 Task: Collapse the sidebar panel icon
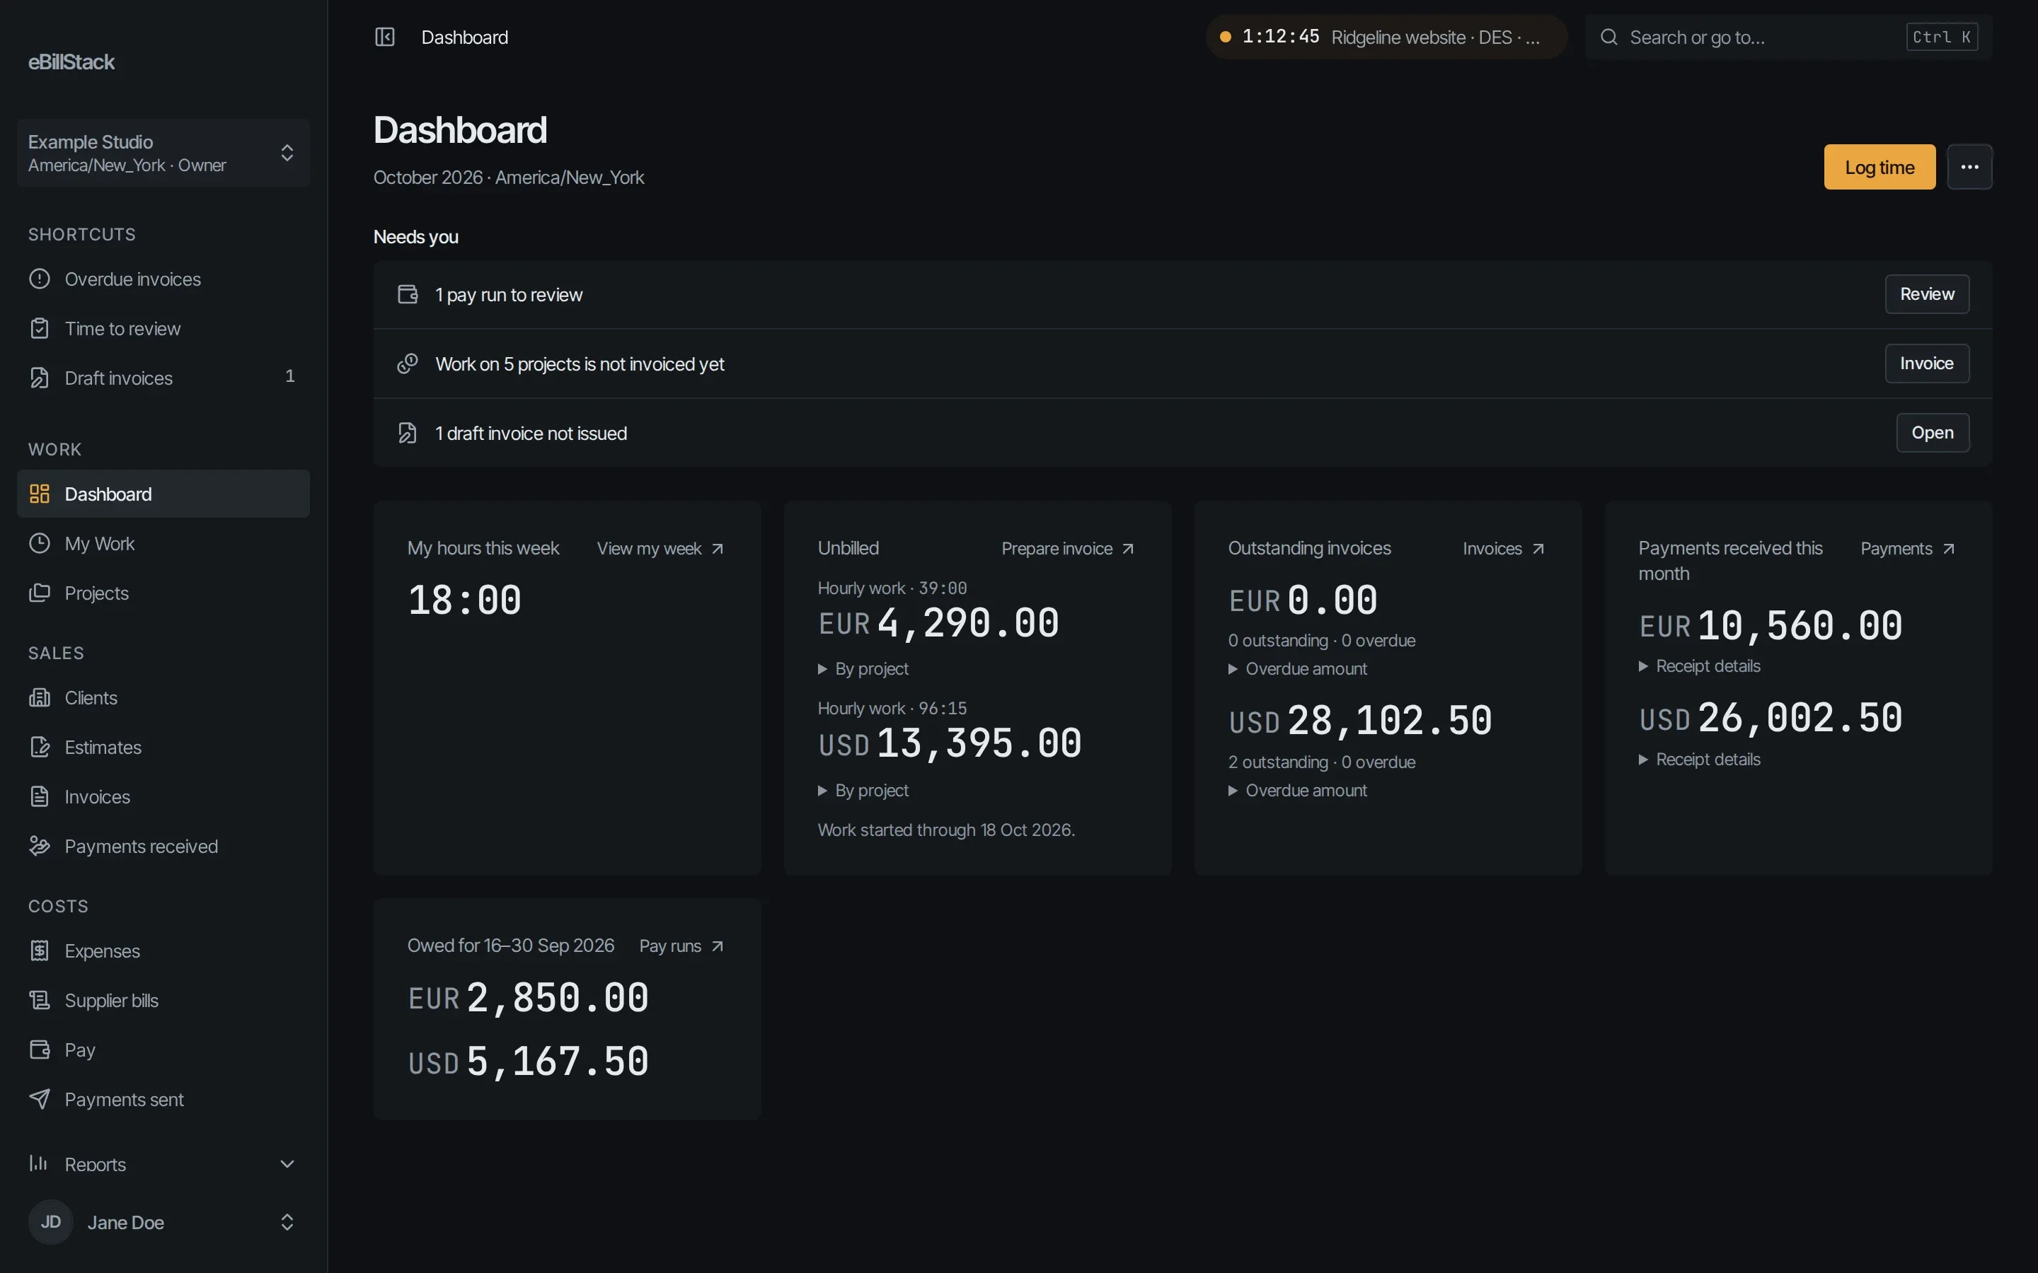pyautogui.click(x=384, y=37)
